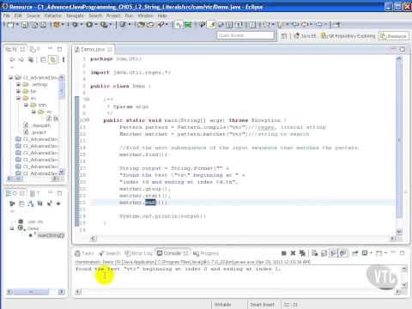Image resolution: width=412 pixels, height=309 pixels.
Task: Open the Navigate menu
Action: [75, 15]
